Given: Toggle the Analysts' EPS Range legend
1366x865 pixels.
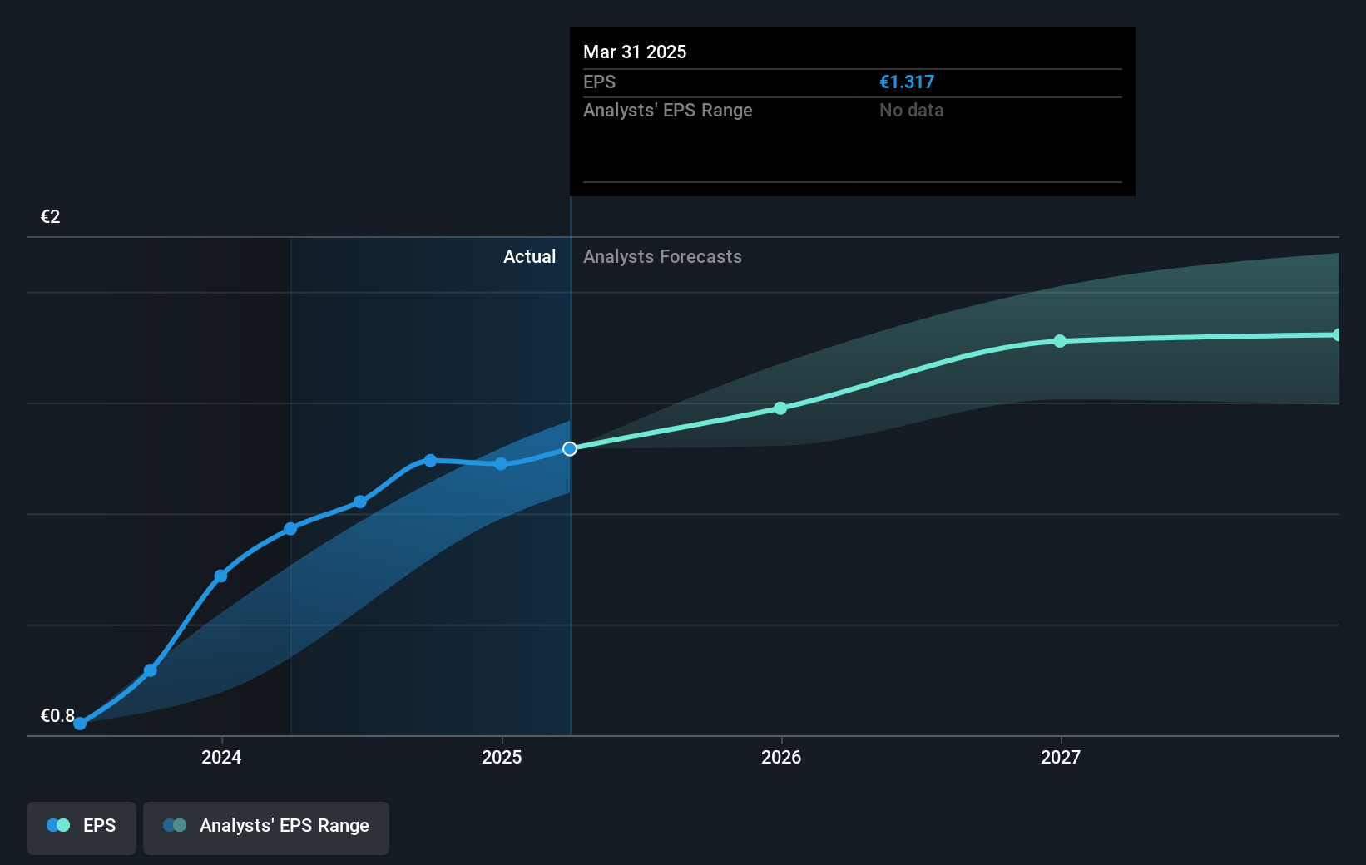Looking at the screenshot, I should 266,828.
